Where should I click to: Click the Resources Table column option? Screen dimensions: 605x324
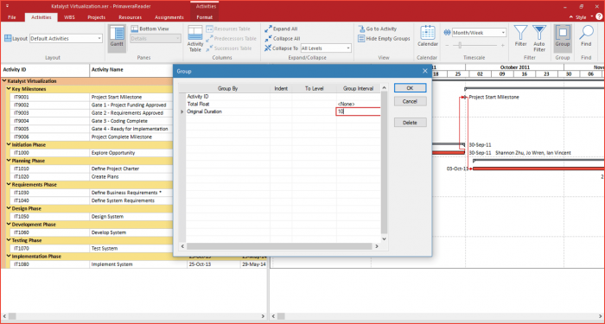click(x=228, y=29)
